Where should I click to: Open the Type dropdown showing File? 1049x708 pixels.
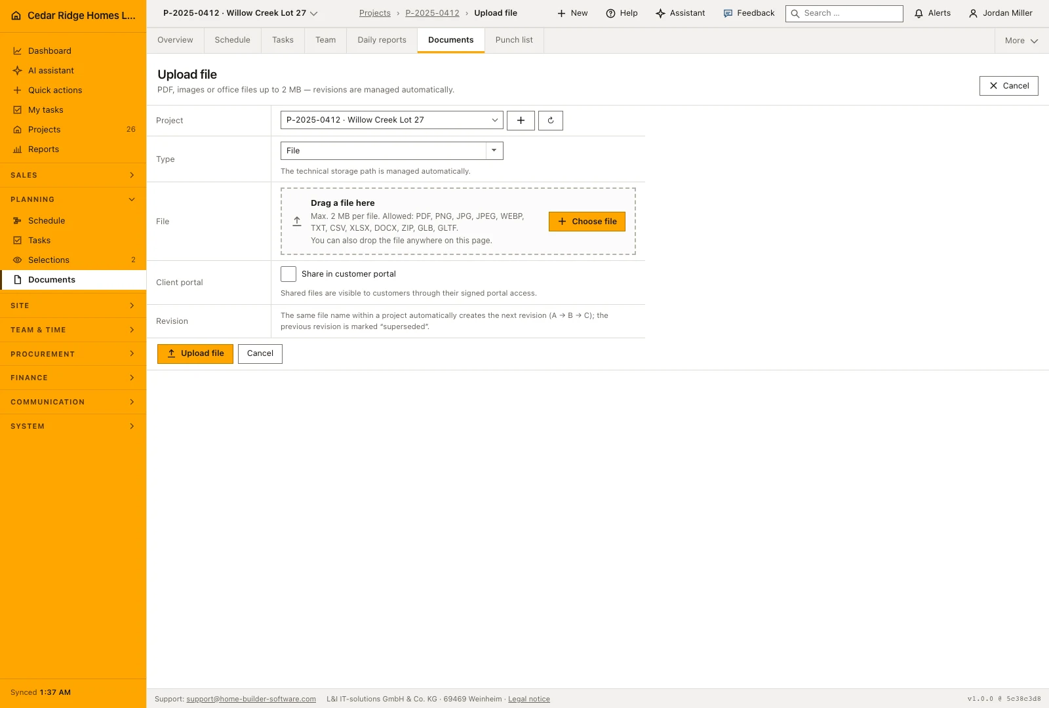point(392,151)
